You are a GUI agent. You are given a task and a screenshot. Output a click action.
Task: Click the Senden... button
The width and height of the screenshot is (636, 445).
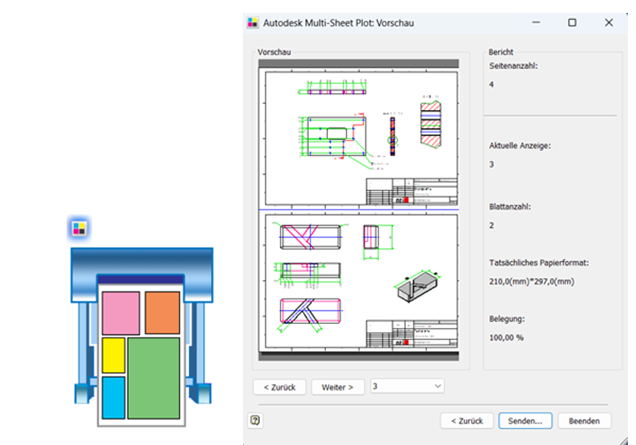(x=525, y=420)
